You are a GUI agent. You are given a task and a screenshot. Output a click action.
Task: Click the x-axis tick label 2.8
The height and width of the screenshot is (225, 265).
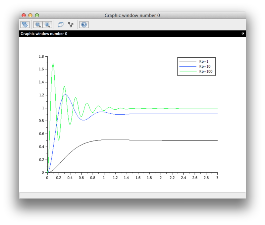tap(206, 178)
